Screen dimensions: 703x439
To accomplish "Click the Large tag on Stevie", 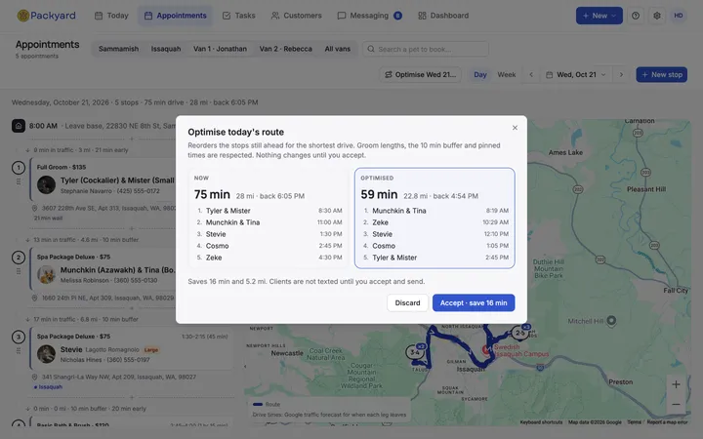I will pyautogui.click(x=151, y=350).
